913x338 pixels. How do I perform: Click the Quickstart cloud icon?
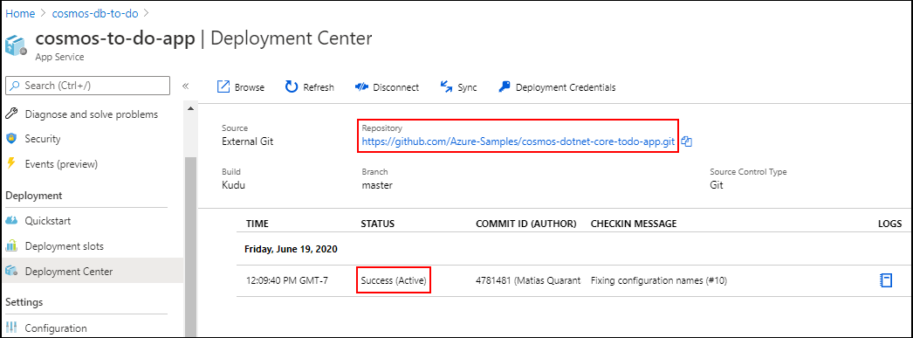pyautogui.click(x=11, y=221)
